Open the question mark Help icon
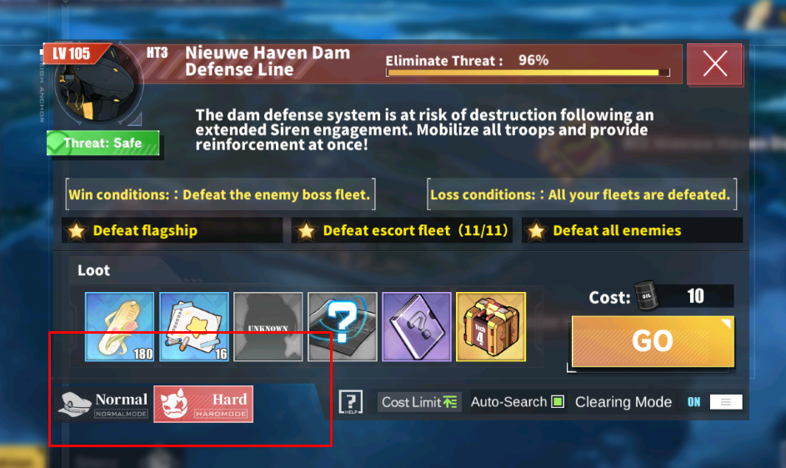786x468 pixels. [350, 402]
